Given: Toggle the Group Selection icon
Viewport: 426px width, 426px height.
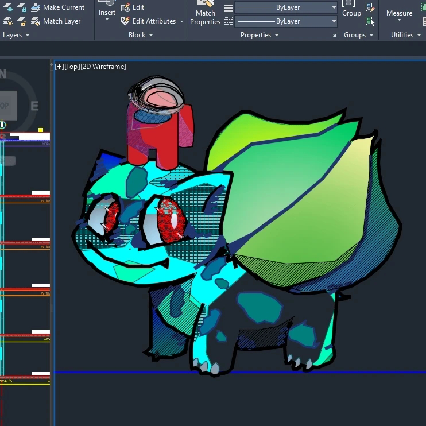Looking at the screenshot, I should tap(370, 21).
